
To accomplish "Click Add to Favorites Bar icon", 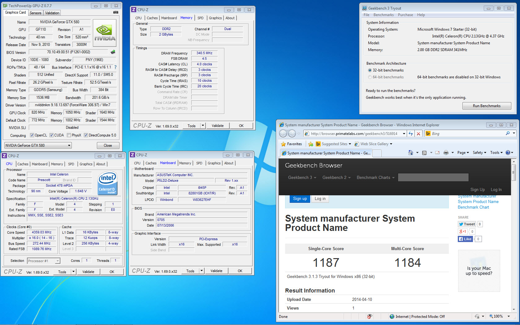I will pos(311,144).
